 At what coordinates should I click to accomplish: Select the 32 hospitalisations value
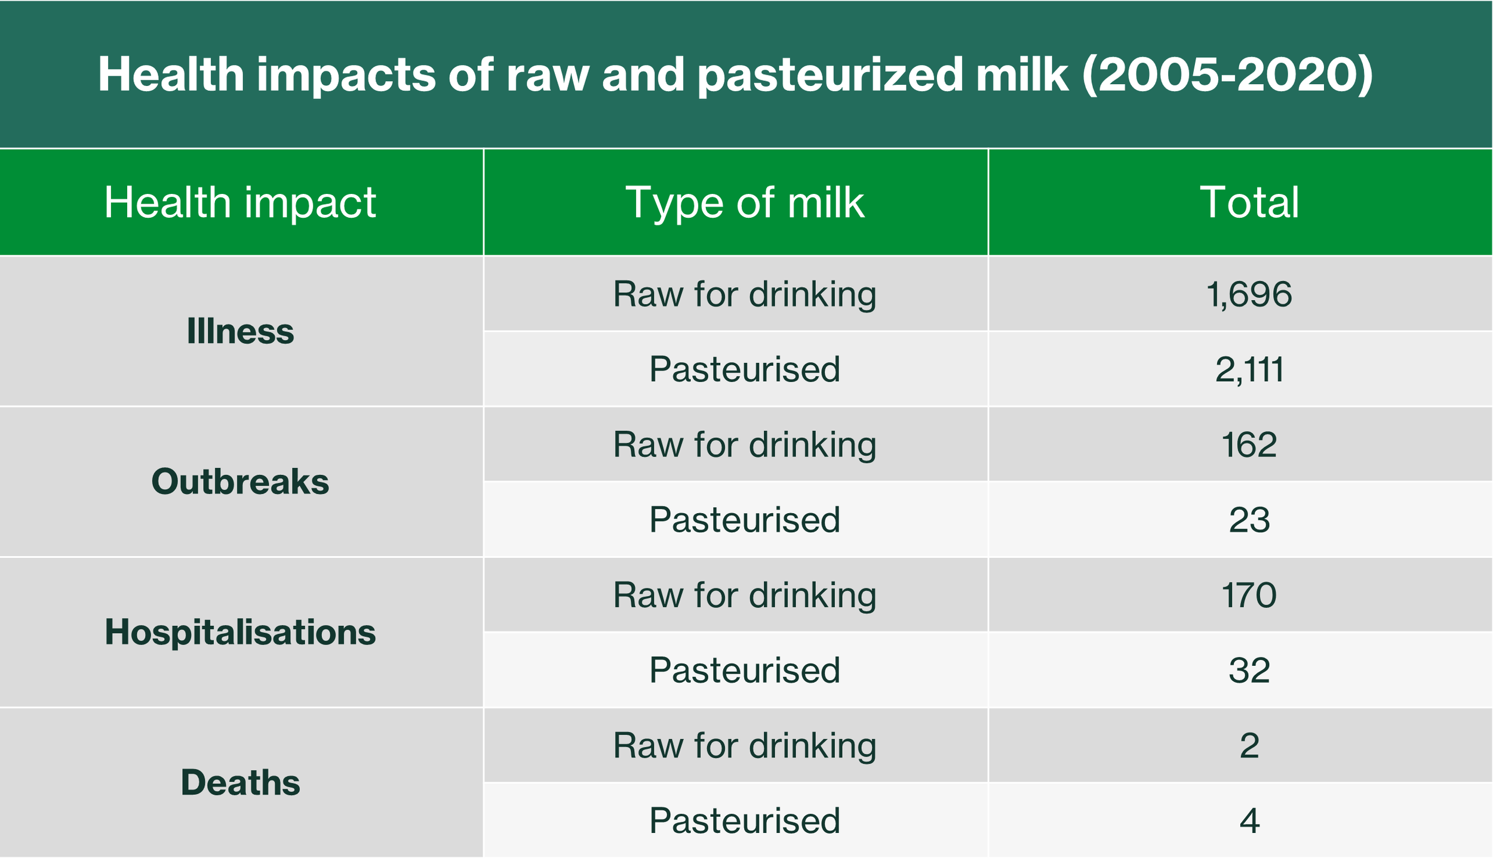coord(1241,670)
